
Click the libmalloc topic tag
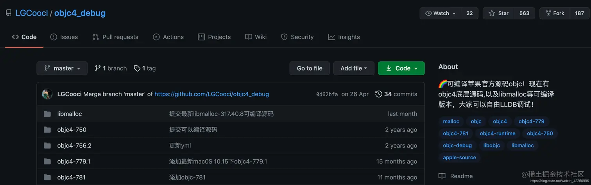(523, 146)
